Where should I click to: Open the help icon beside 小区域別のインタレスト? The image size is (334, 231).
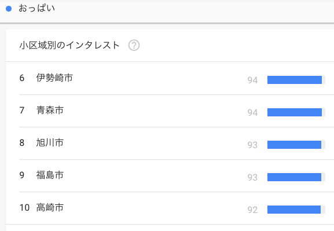pos(134,45)
